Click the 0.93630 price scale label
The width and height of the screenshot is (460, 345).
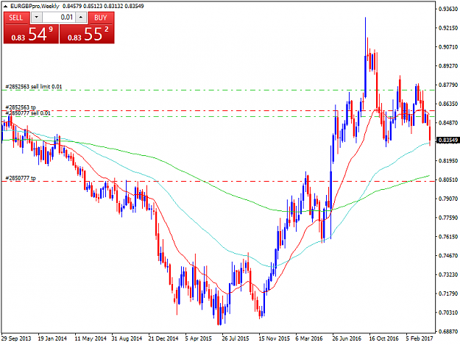(x=448, y=9)
